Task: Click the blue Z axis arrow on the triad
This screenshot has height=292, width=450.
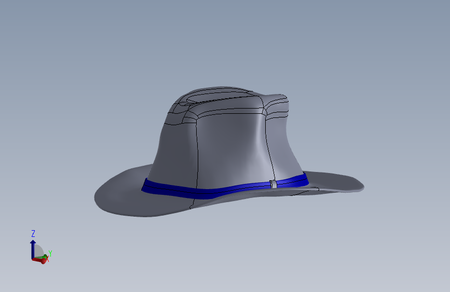Action: [x=33, y=249]
